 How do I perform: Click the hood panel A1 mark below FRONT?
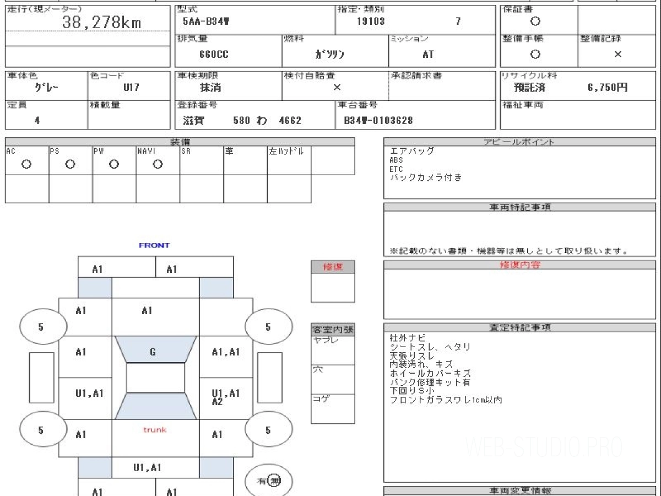[147, 311]
